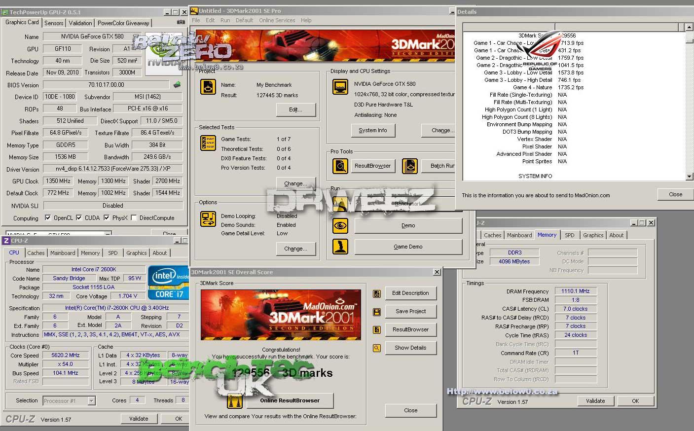Click the Options icon in 3DMark

tap(208, 219)
